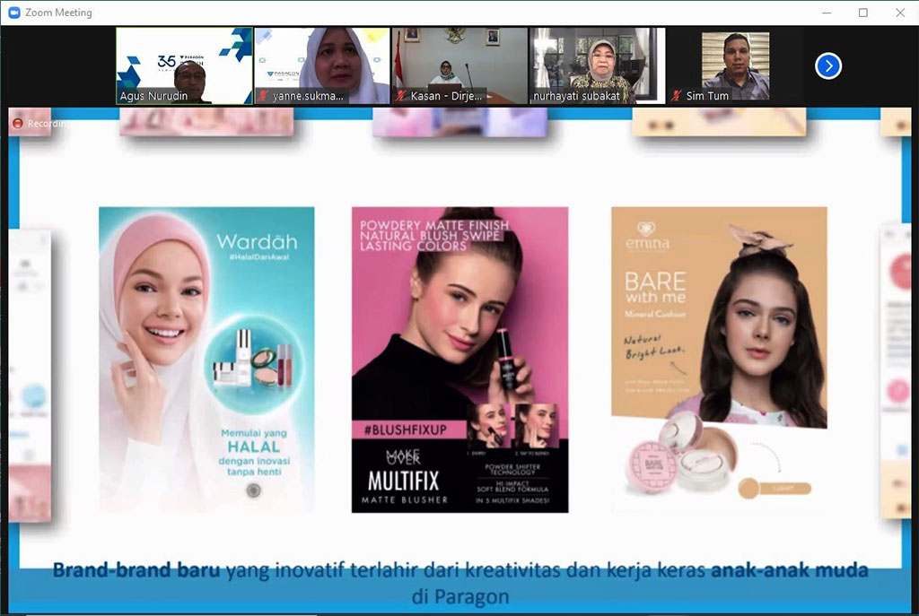Click the Wardah halal poster image
Screen dimensions: 919x616
(206, 360)
